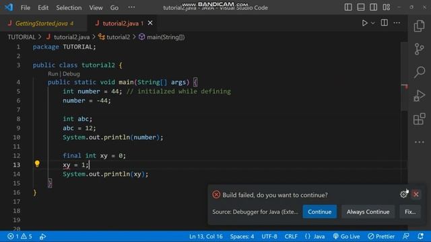Click the TUTORIAL folder breadcrumb

point(22,37)
